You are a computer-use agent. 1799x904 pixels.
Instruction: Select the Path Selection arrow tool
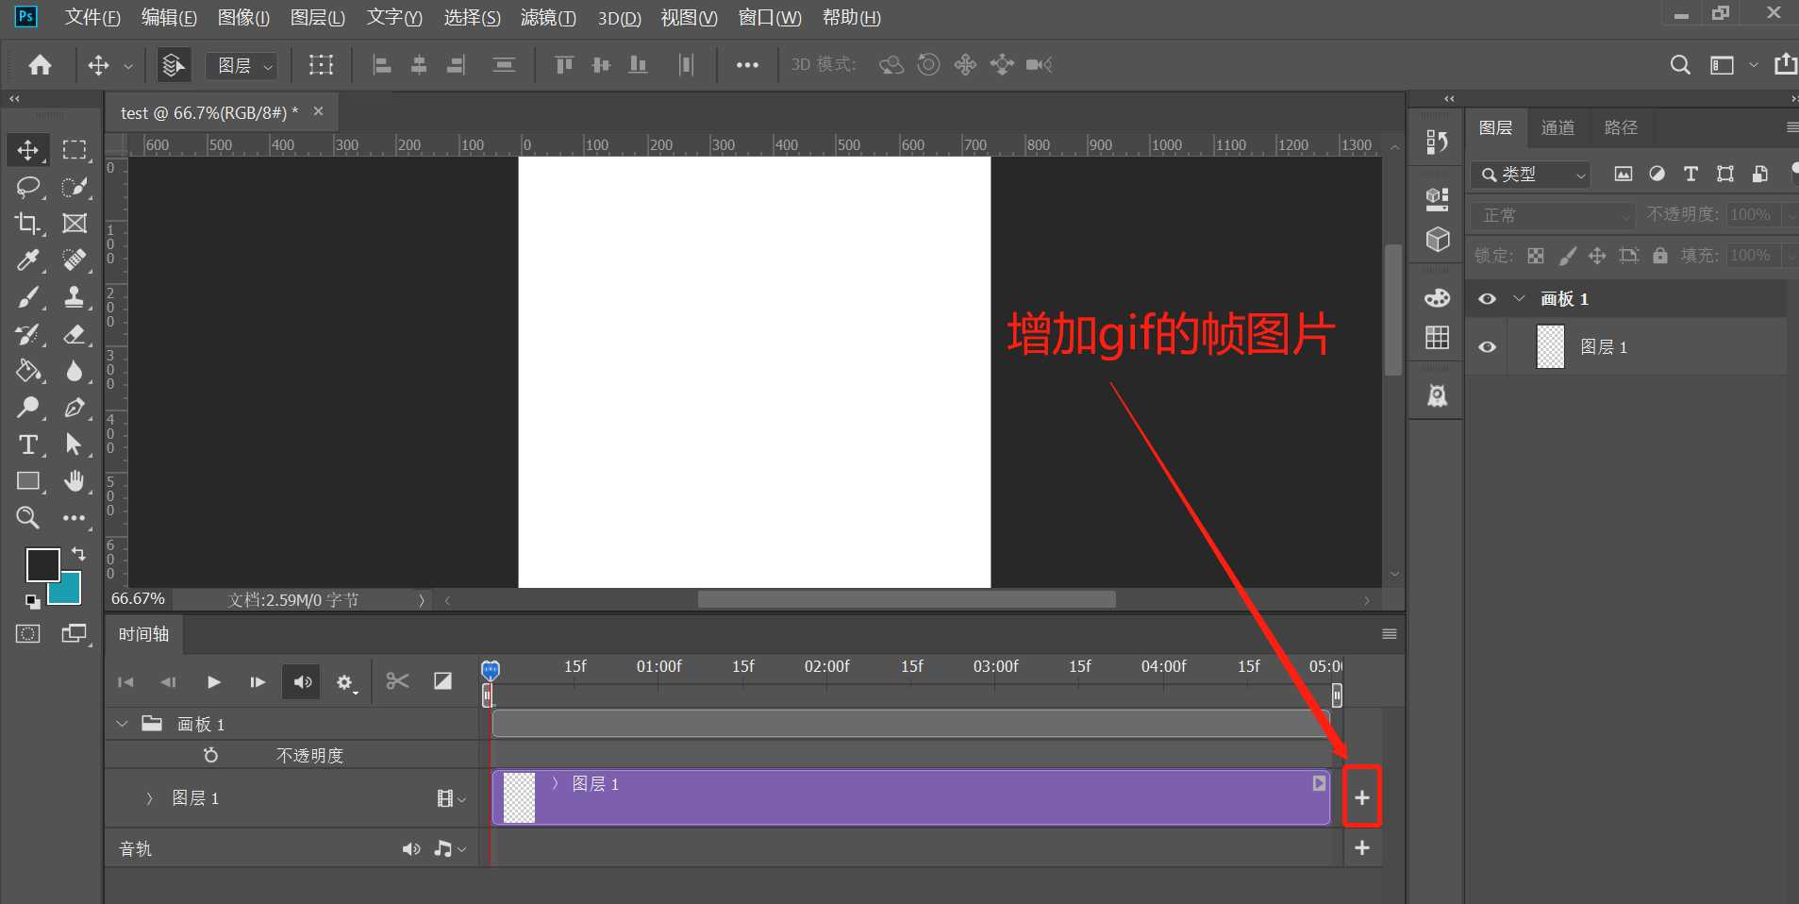75,444
